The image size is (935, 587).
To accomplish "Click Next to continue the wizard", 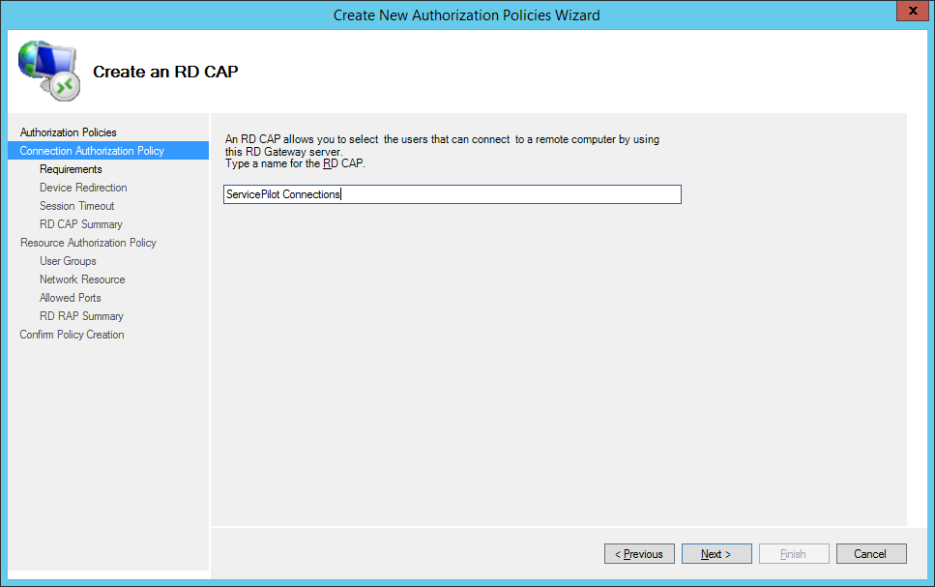I will [716, 554].
